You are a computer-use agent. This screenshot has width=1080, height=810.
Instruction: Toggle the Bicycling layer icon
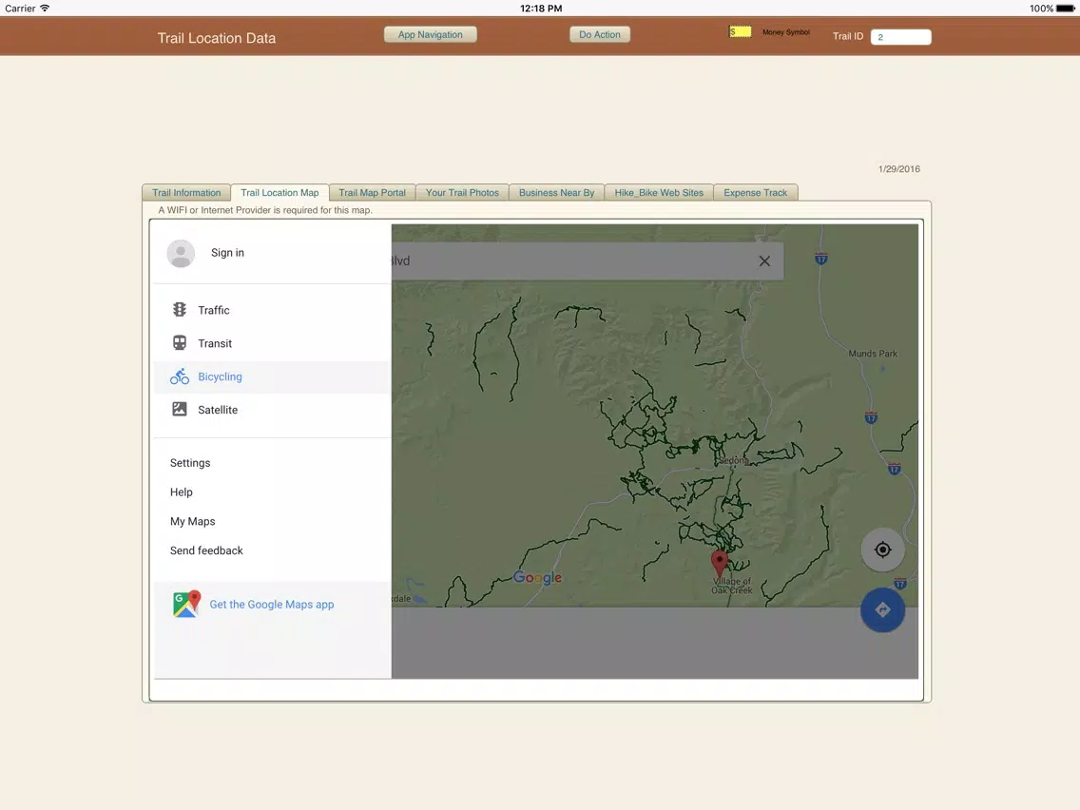pyautogui.click(x=179, y=376)
